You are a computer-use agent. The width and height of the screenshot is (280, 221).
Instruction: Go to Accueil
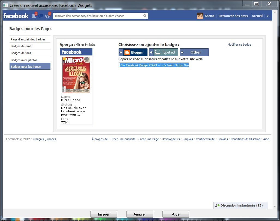coord(257,16)
